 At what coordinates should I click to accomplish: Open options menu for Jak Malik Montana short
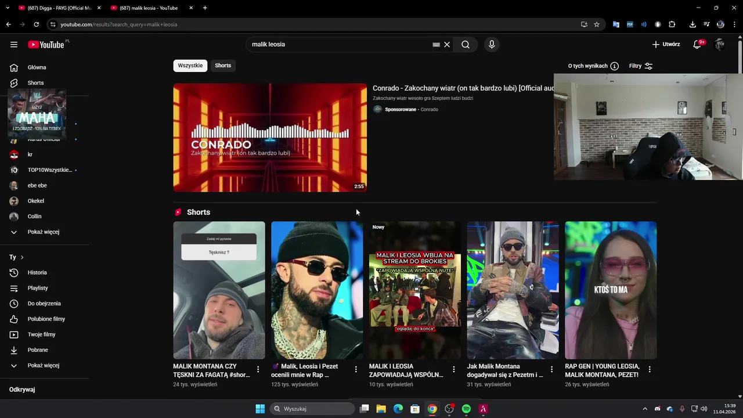pyautogui.click(x=551, y=369)
